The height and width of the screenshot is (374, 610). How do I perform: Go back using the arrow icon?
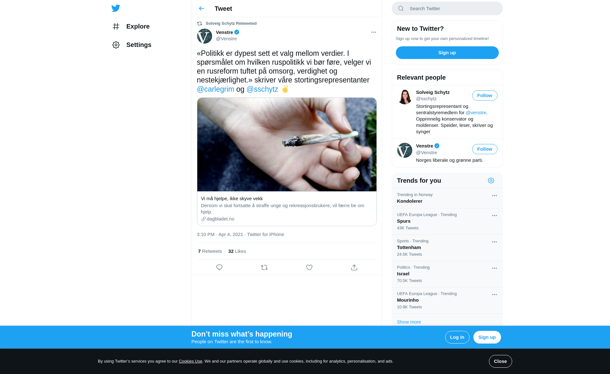(201, 9)
